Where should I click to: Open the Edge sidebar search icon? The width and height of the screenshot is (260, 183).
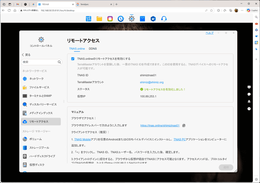click(x=256, y=17)
